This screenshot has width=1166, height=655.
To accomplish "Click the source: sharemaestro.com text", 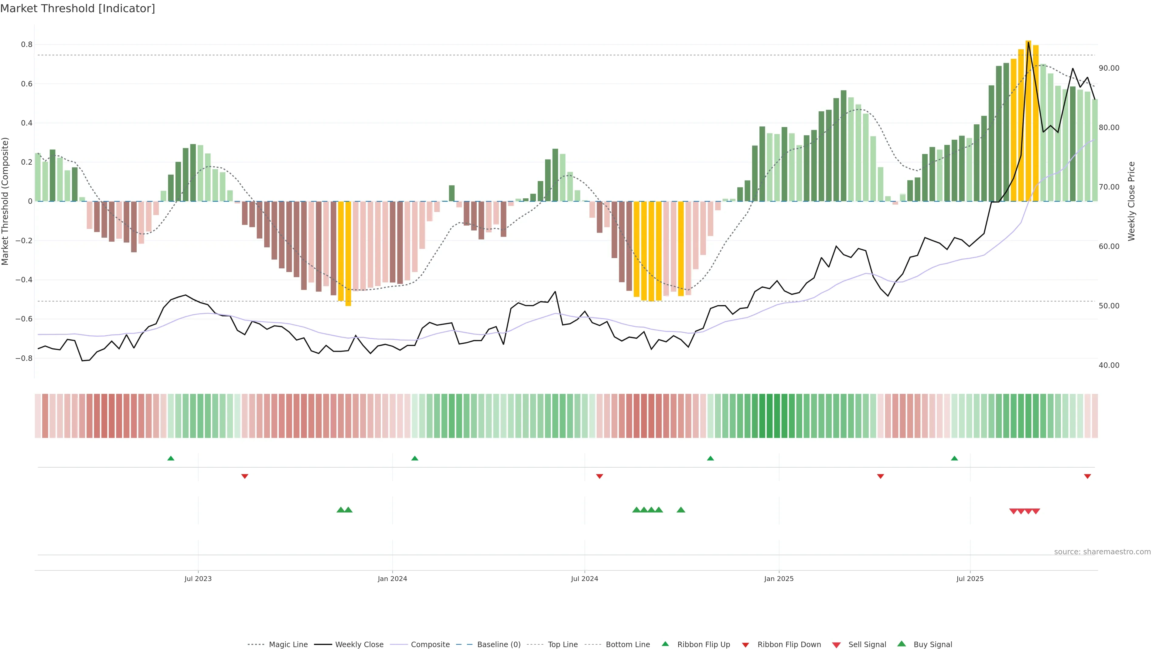I will (x=1102, y=552).
